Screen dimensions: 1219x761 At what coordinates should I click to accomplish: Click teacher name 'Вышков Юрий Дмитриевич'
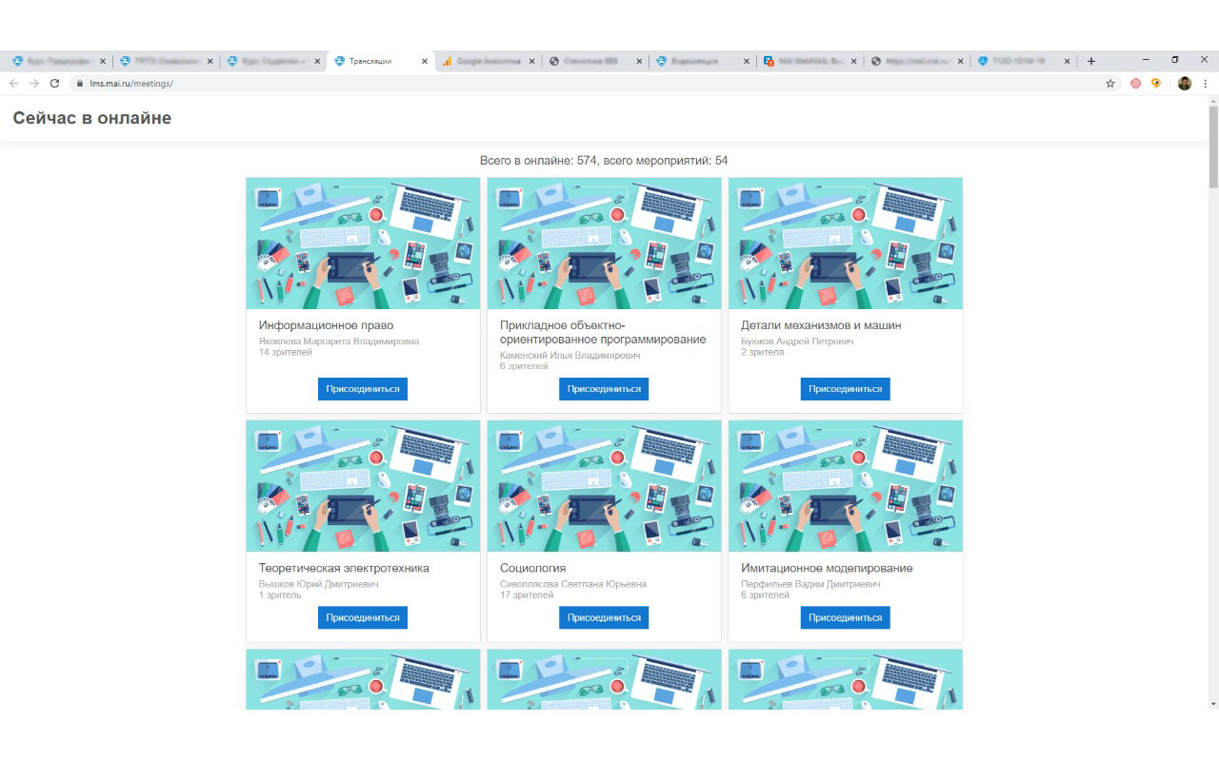pos(319,584)
